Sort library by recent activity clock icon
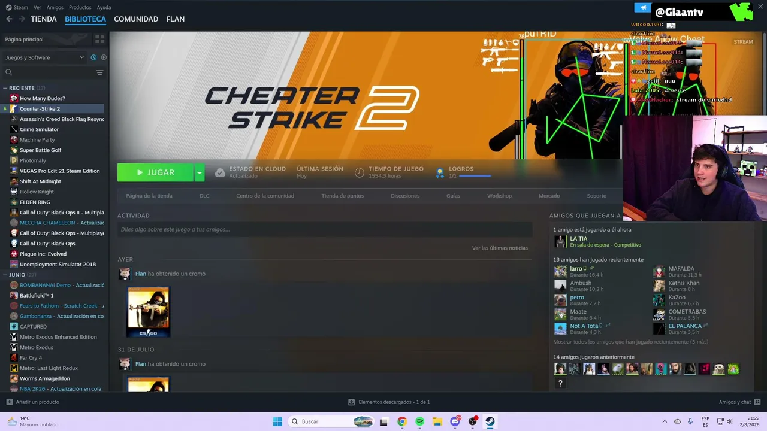Screen dimensions: 767x431 tap(93, 57)
